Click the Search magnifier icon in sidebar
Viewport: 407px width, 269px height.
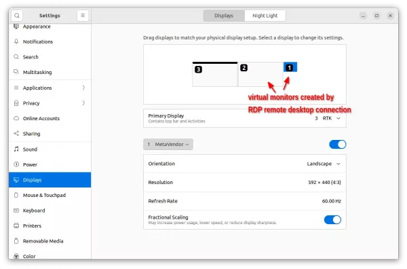pos(16,57)
